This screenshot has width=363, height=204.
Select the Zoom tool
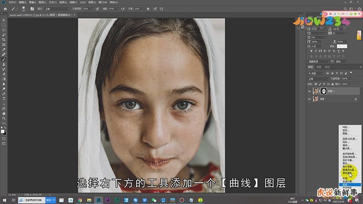click(x=4, y=118)
